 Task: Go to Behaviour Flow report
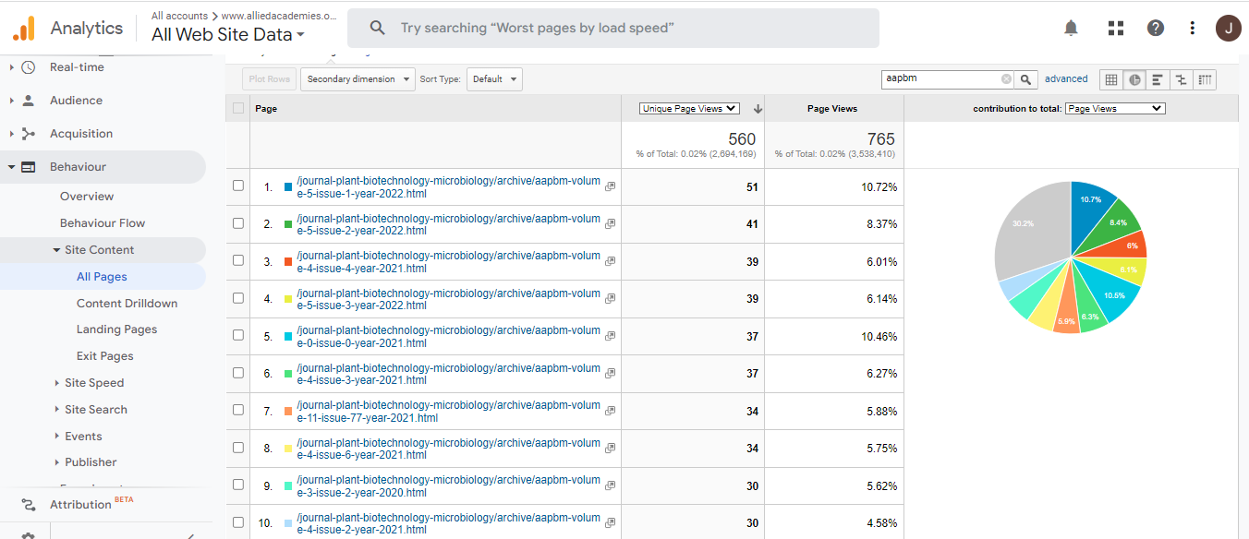pyautogui.click(x=102, y=223)
